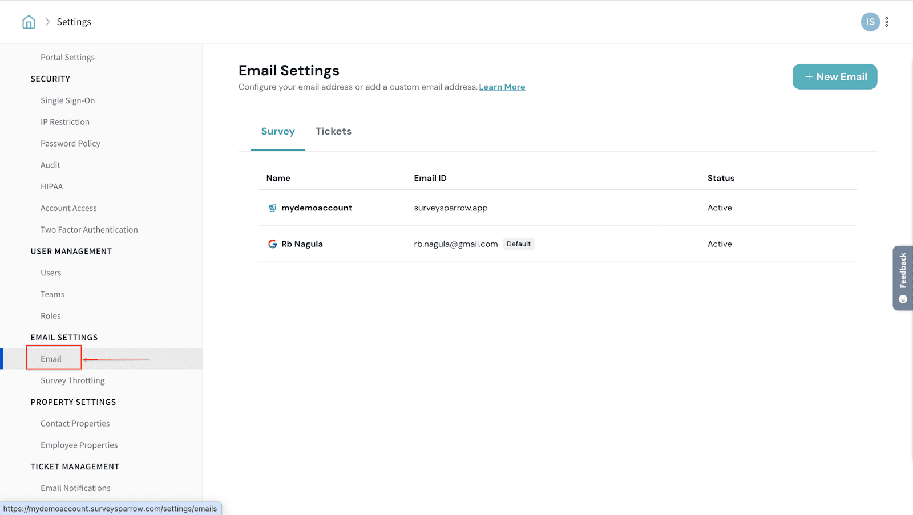Open Survey Throttling in sidebar
This screenshot has width=913, height=515.
click(72, 380)
